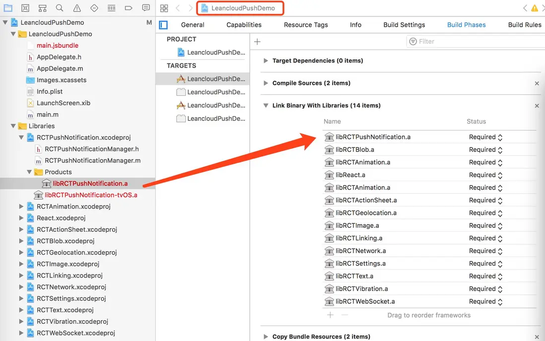The image size is (545, 341).
Task: Open AppDelegate.h file
Action: [x=59, y=57]
